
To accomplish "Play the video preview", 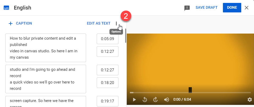I will 134,99.
